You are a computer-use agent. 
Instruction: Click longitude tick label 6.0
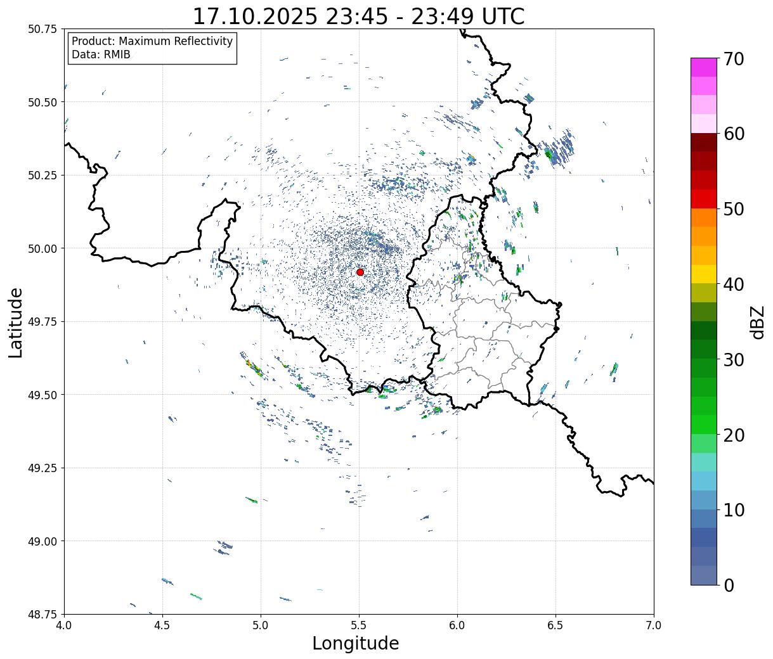457,625
